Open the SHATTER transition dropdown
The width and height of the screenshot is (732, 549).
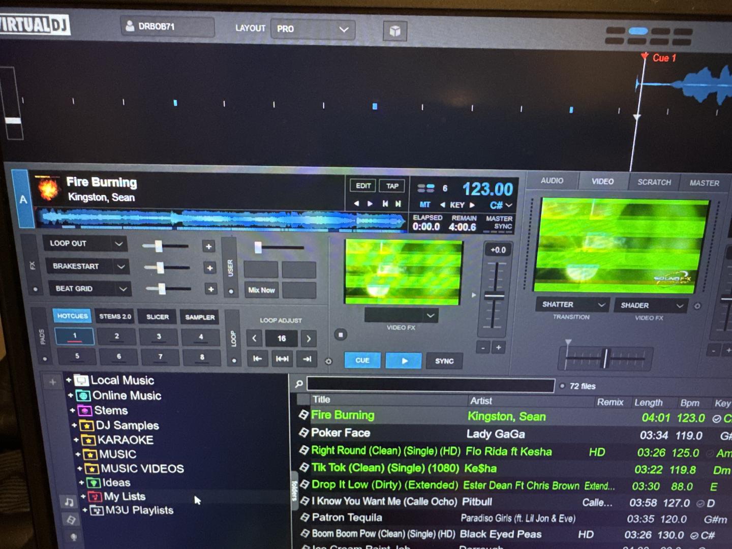(573, 304)
